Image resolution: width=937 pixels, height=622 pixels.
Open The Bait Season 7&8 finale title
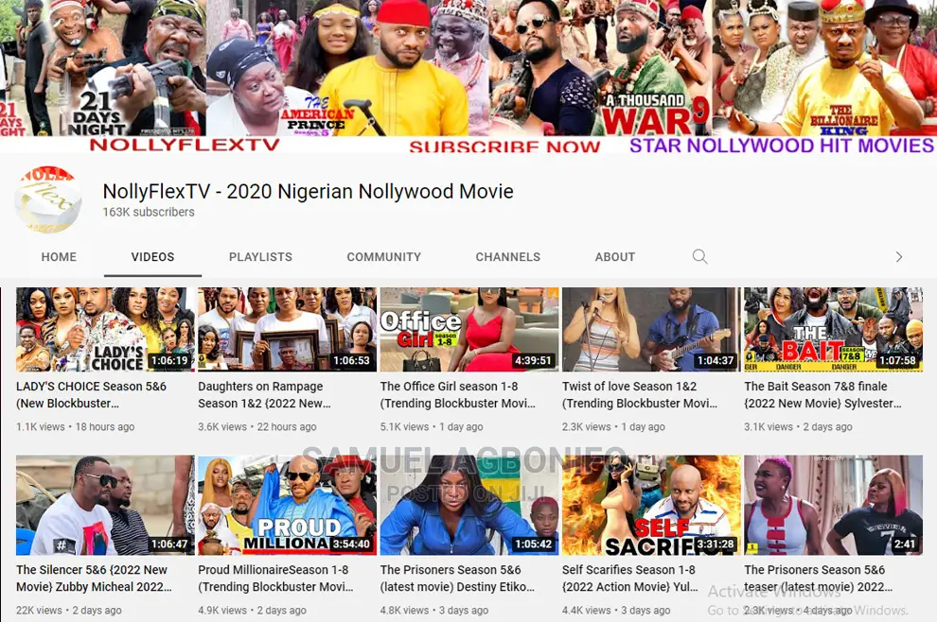[x=822, y=394]
